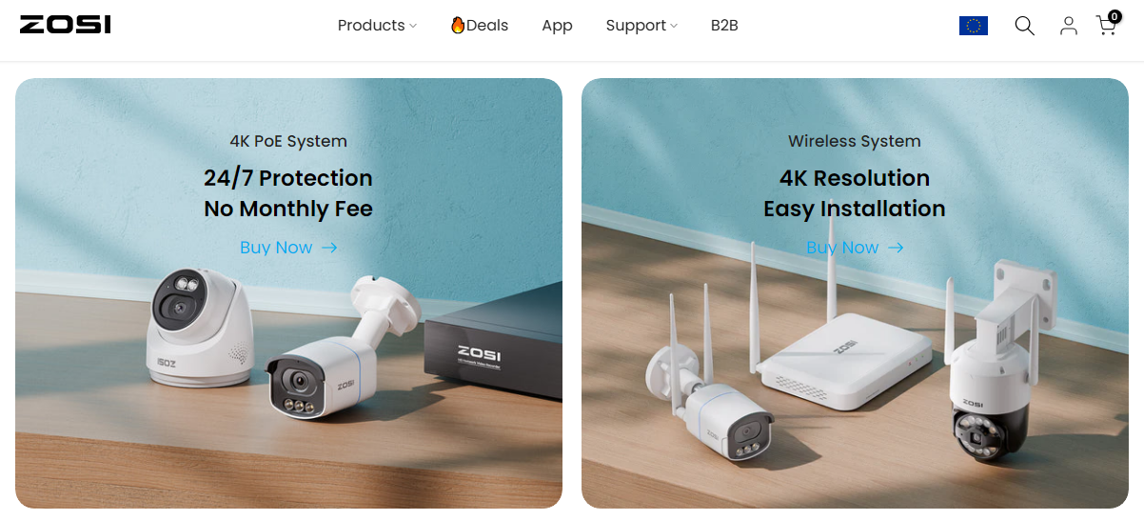This screenshot has width=1144, height=520.
Task: View the shopping cart icon
Action: [x=1106, y=26]
